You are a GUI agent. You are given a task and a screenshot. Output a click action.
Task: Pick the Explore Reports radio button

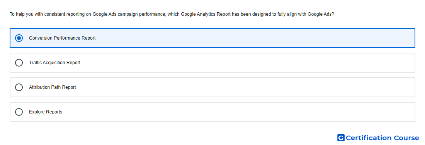19,112
